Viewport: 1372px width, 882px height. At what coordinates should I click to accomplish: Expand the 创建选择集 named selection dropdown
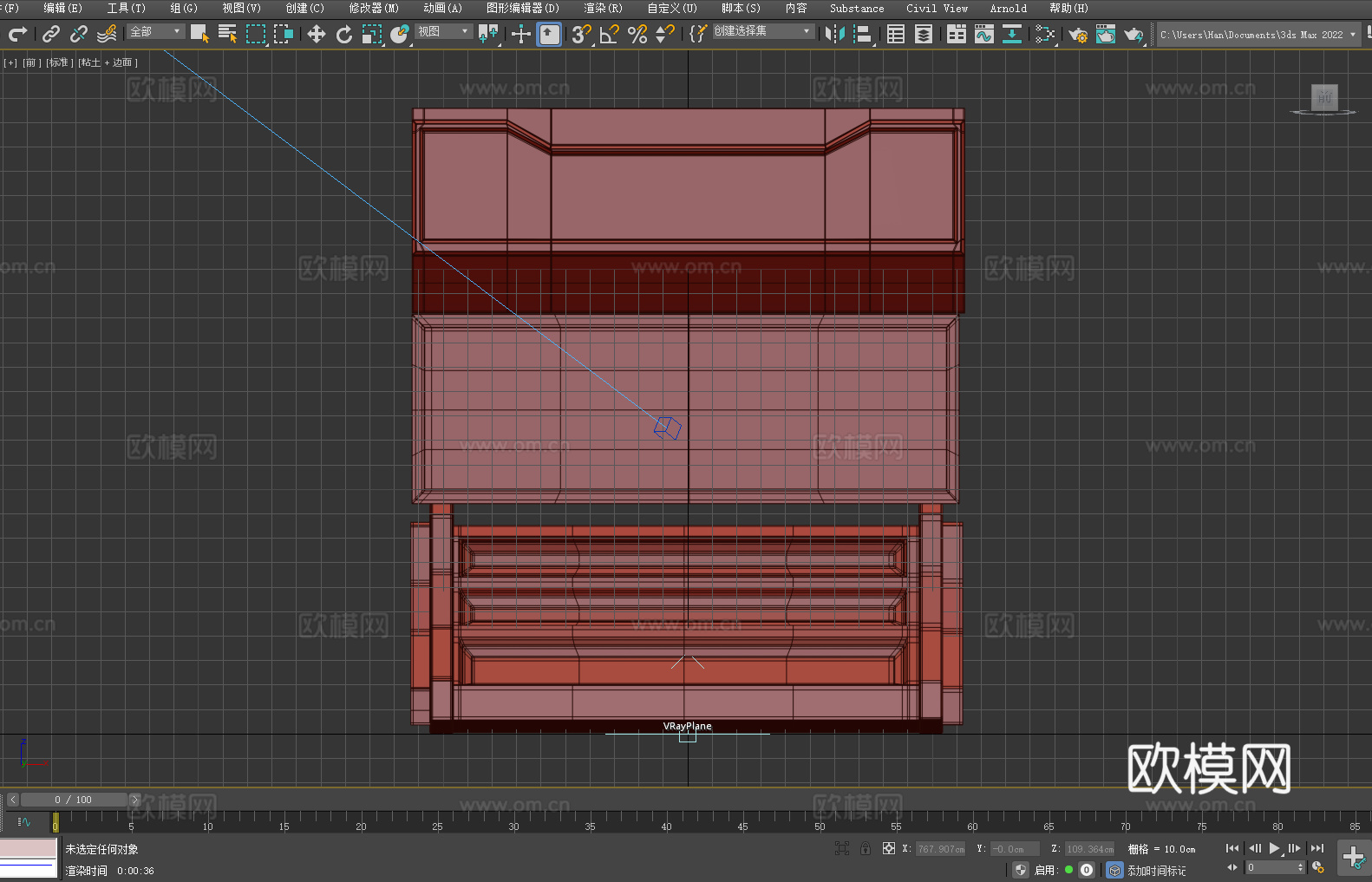(x=763, y=31)
